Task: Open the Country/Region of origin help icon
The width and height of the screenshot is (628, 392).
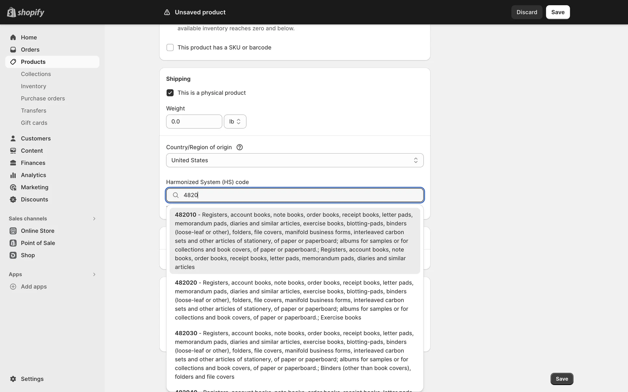Action: [239, 147]
